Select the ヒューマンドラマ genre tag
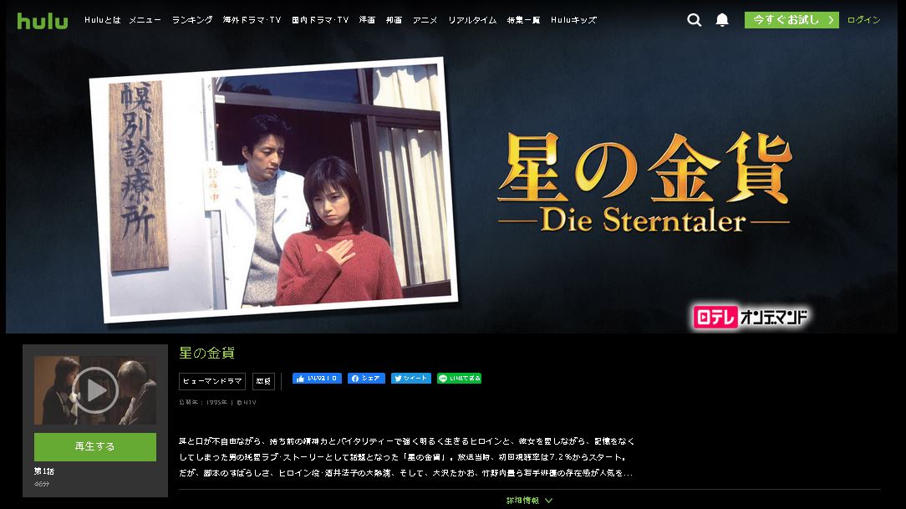This screenshot has width=906, height=509. [x=212, y=381]
